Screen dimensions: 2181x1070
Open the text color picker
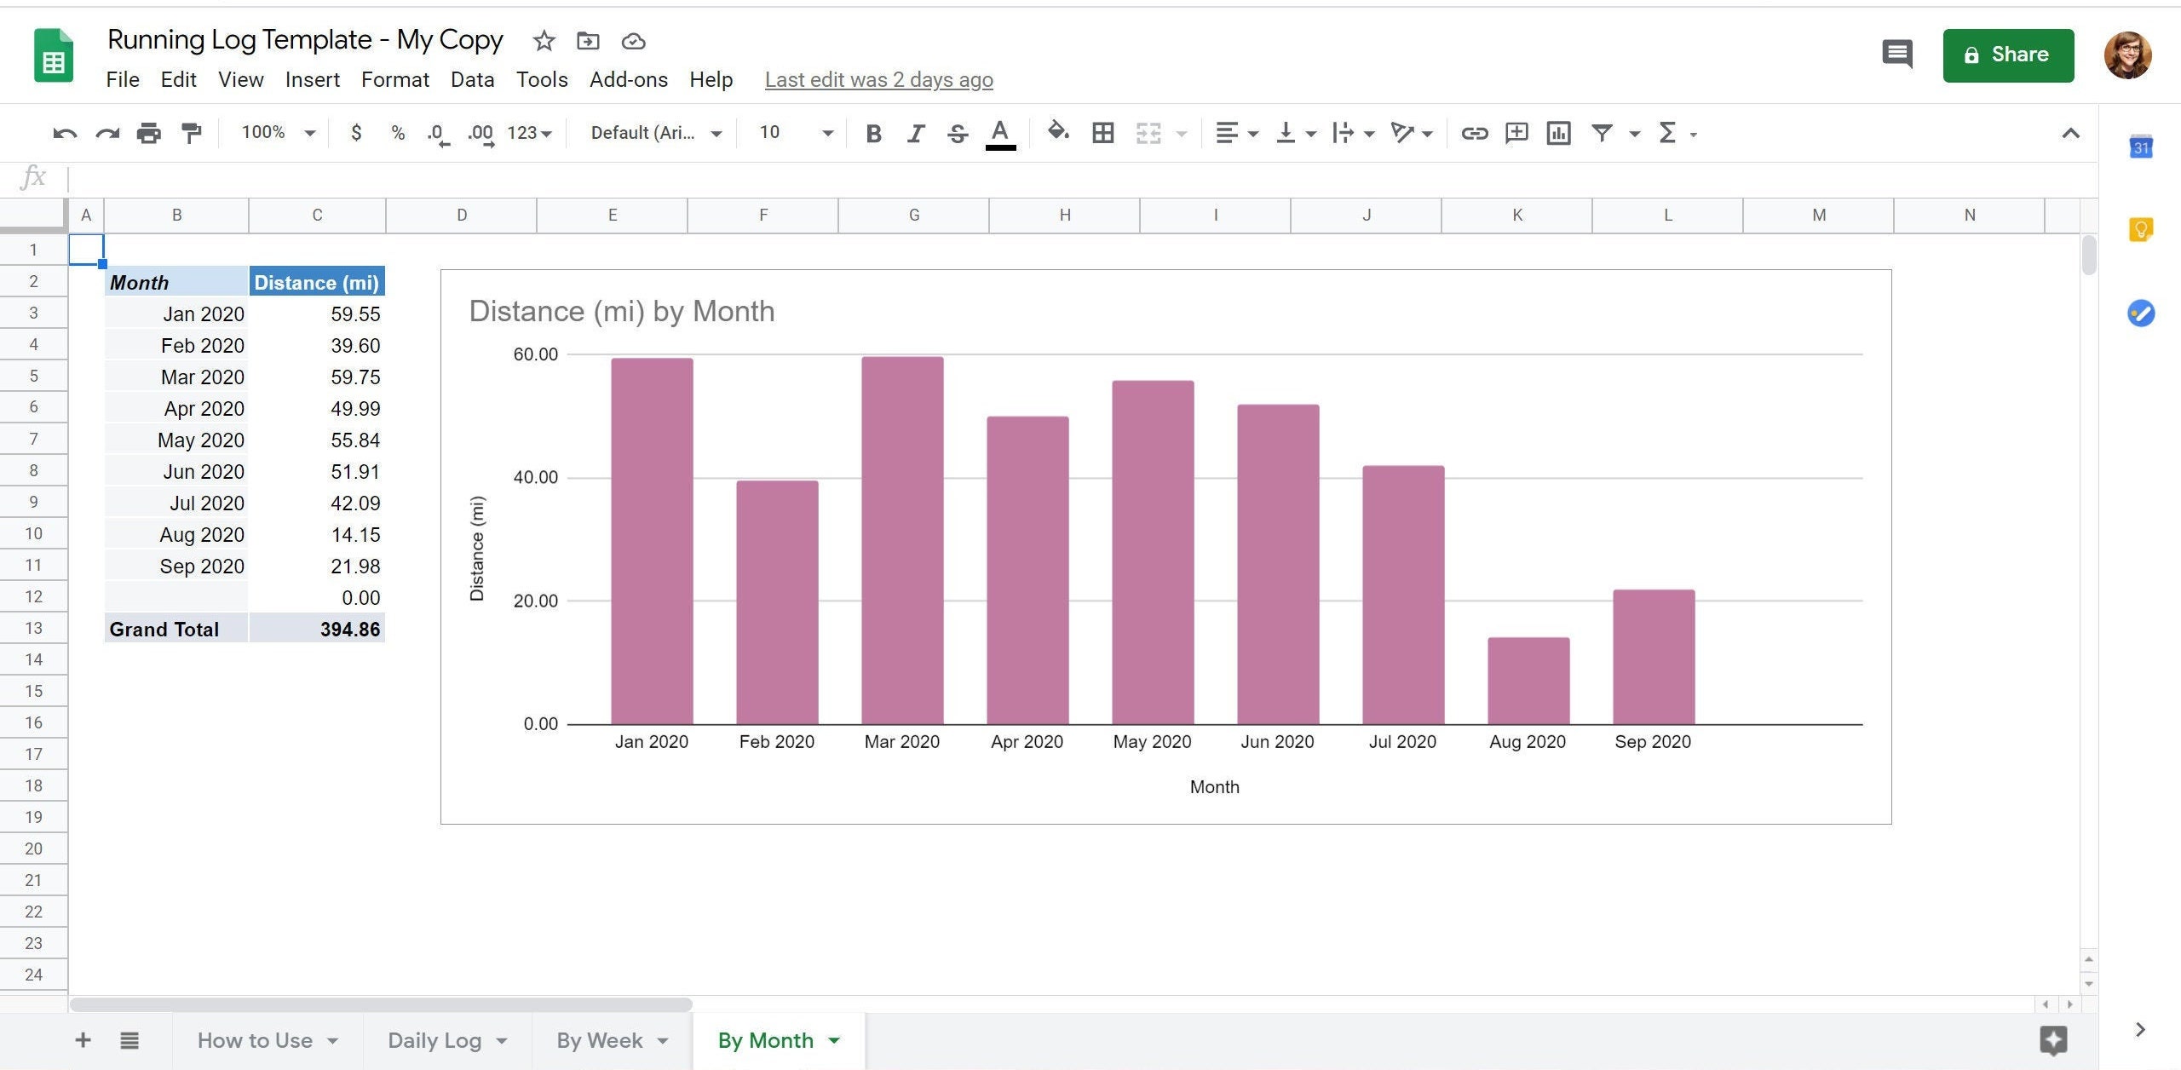(1001, 133)
